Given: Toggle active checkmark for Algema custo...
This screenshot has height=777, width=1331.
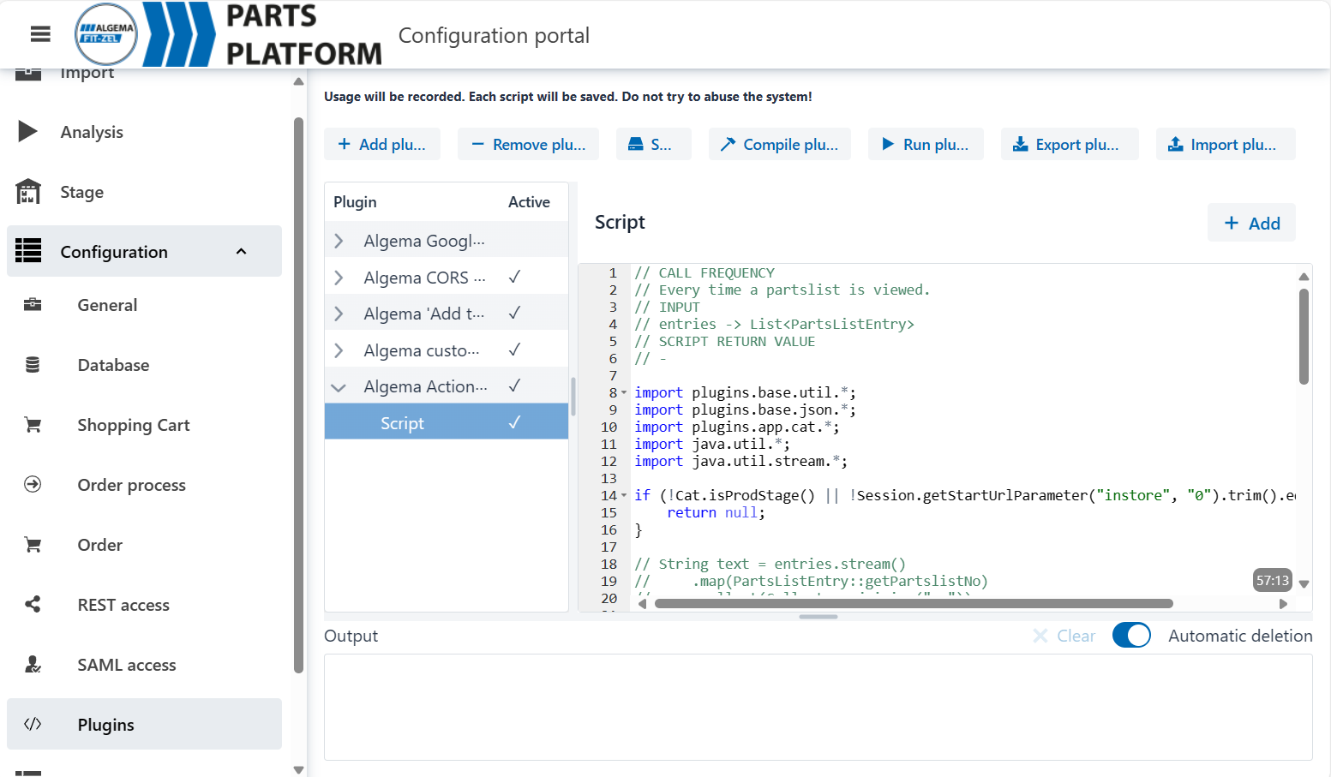Looking at the screenshot, I should pyautogui.click(x=514, y=350).
